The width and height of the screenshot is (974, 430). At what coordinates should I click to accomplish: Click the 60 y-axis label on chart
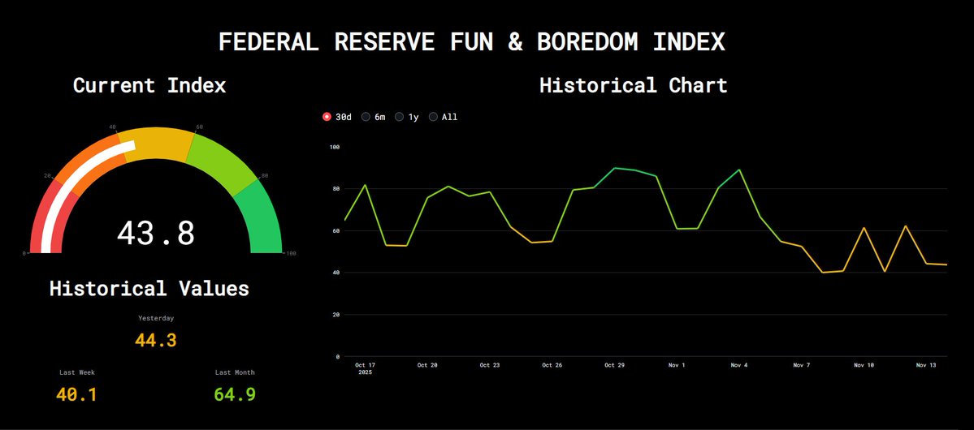336,231
